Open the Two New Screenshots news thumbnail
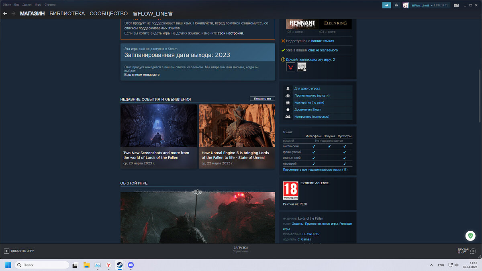 tap(159, 126)
